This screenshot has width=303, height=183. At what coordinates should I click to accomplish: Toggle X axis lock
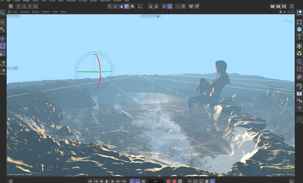pyautogui.click(x=18, y=6)
